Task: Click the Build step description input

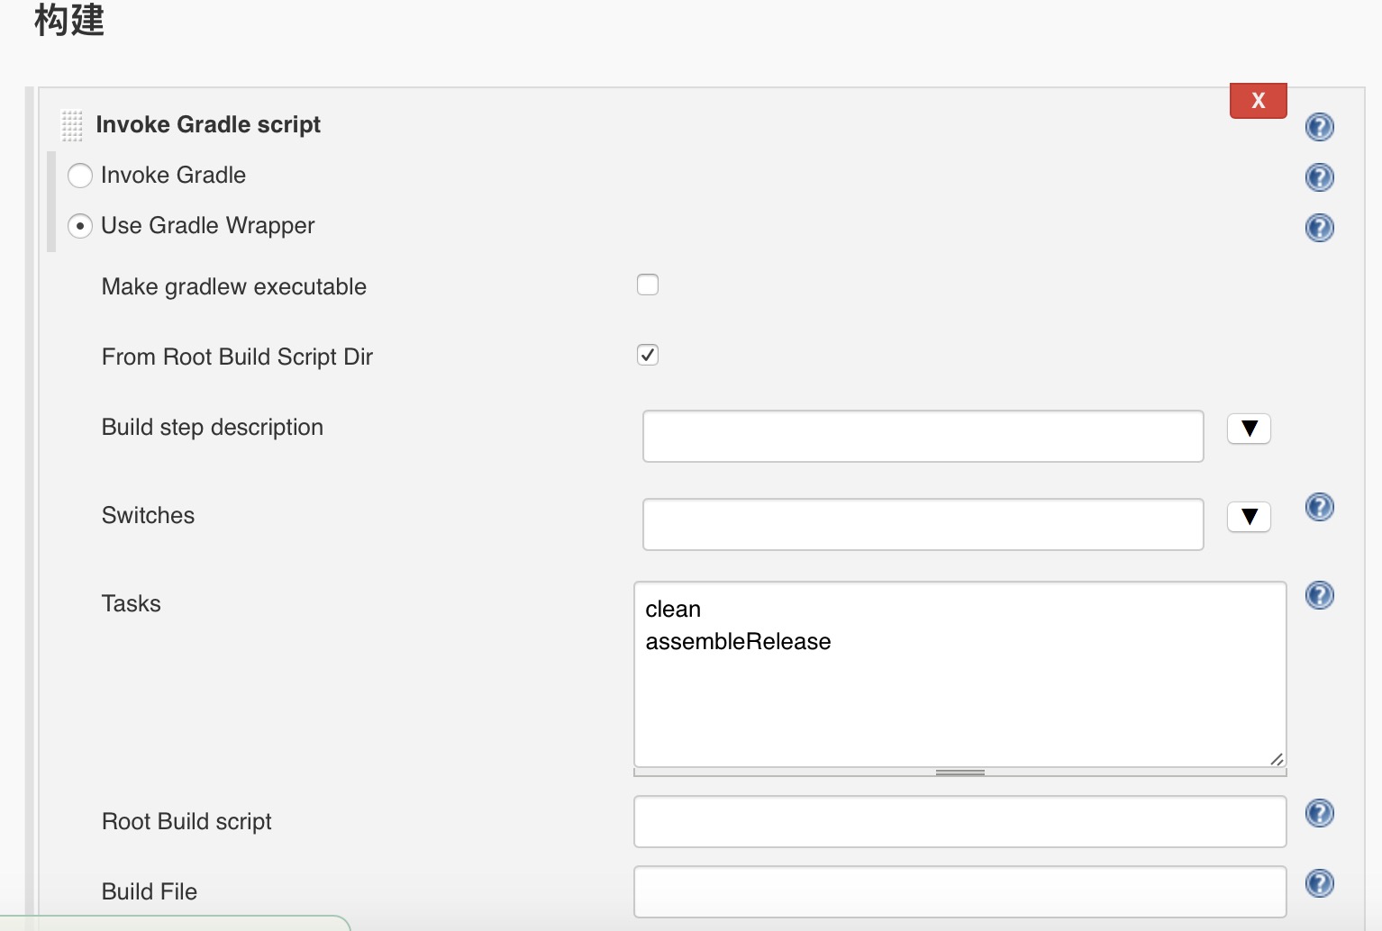Action: [x=923, y=437]
